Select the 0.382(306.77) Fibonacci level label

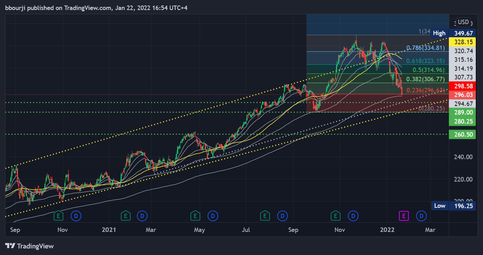coord(425,79)
